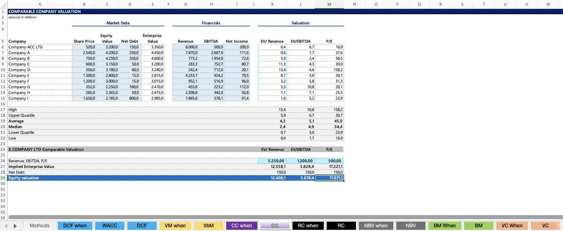Select the Company I name cell
The image size is (563, 231).
click(39, 98)
